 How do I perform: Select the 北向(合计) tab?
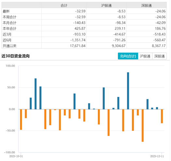(x=128, y=56)
